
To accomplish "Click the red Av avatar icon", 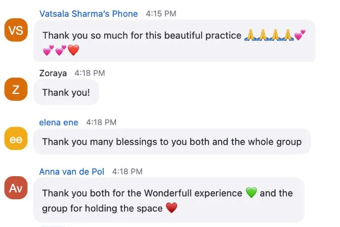I will pos(16,188).
